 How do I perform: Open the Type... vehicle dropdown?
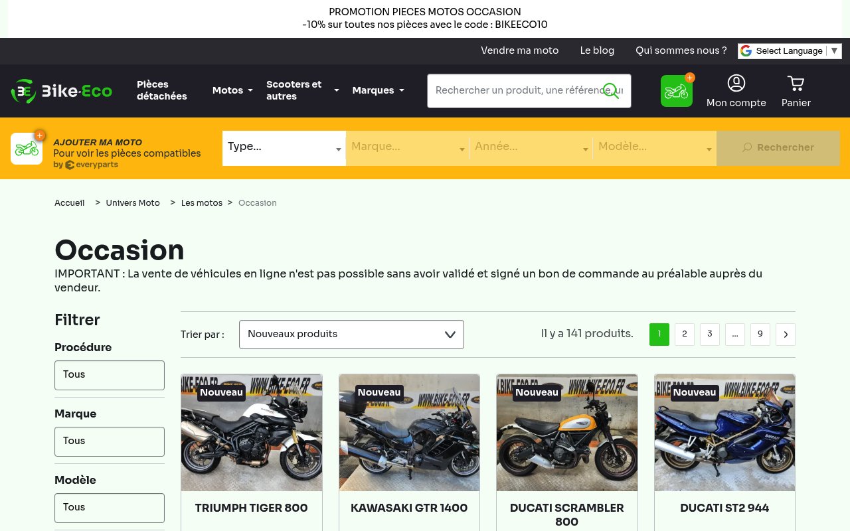click(284, 147)
